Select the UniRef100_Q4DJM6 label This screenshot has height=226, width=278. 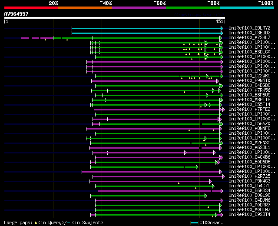point(249,200)
